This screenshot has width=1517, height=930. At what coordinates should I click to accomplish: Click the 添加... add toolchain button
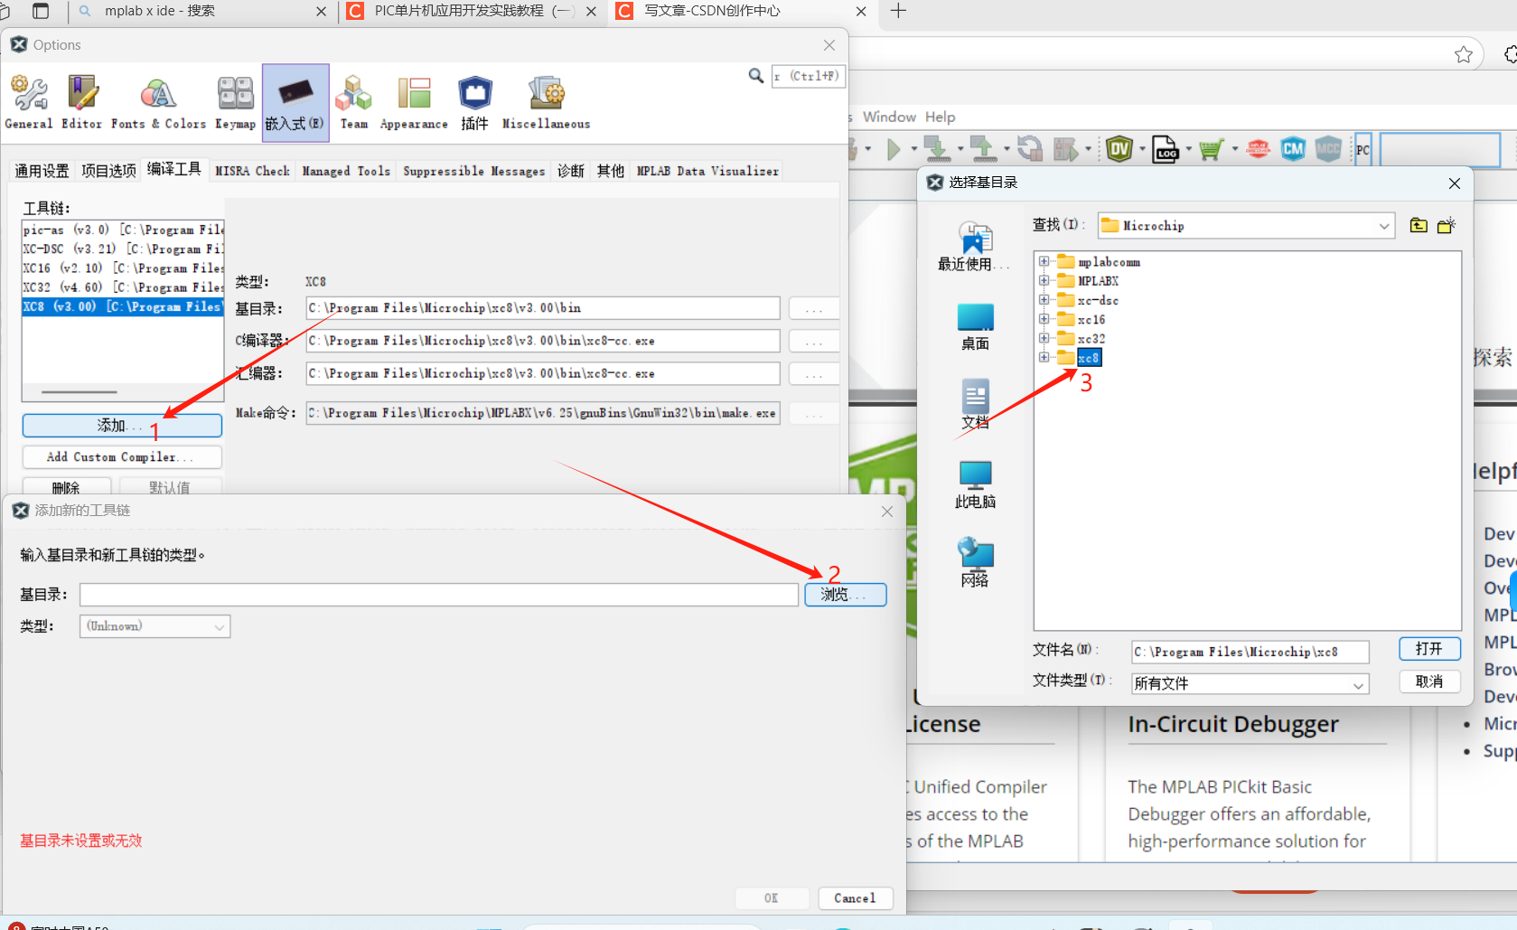coord(122,426)
